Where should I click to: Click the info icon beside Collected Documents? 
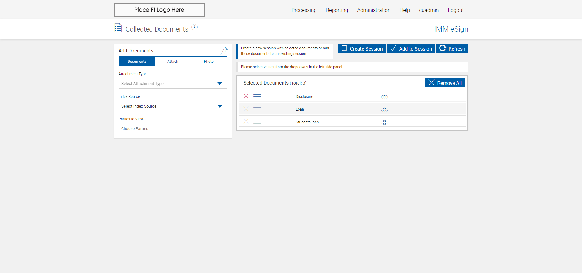pos(195,27)
